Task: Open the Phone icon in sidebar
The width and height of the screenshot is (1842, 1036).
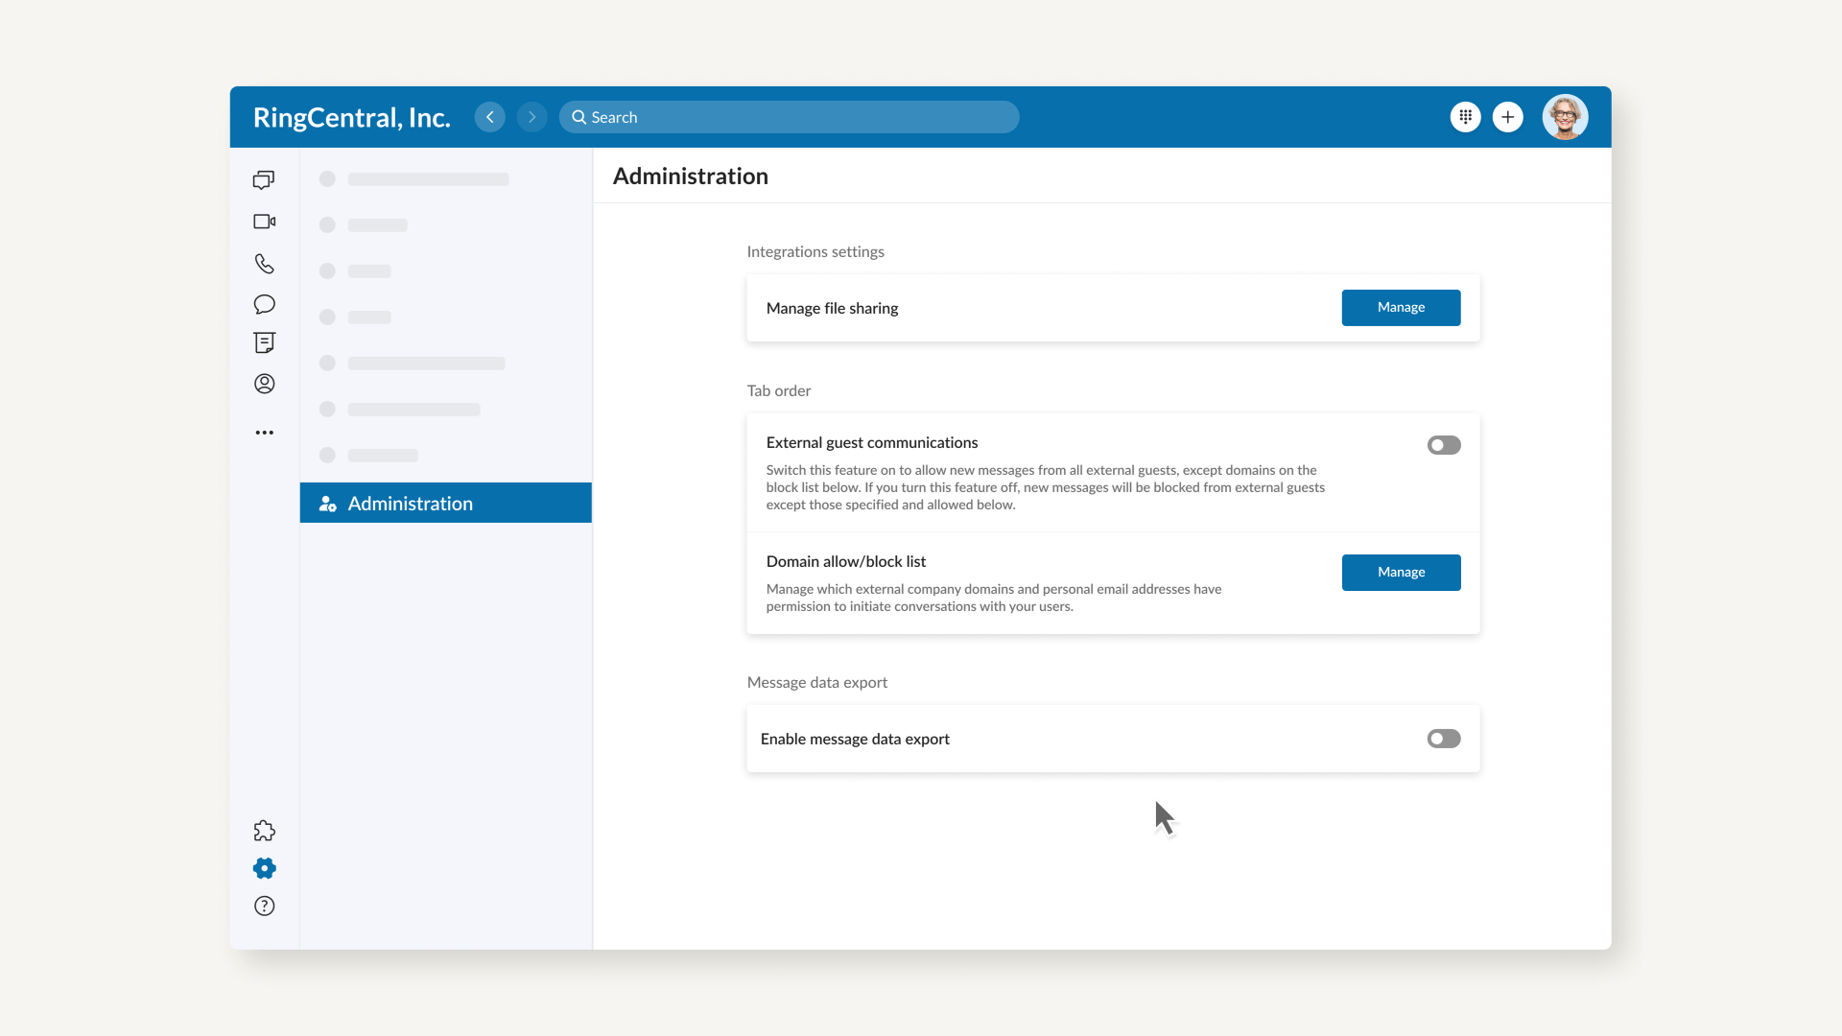Action: pyautogui.click(x=264, y=263)
